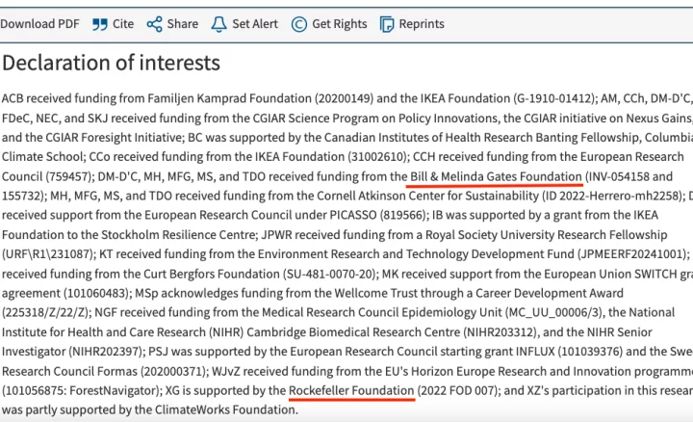The height and width of the screenshot is (422, 693).
Task: Click the Get Rights copyright icon
Action: 299,24
